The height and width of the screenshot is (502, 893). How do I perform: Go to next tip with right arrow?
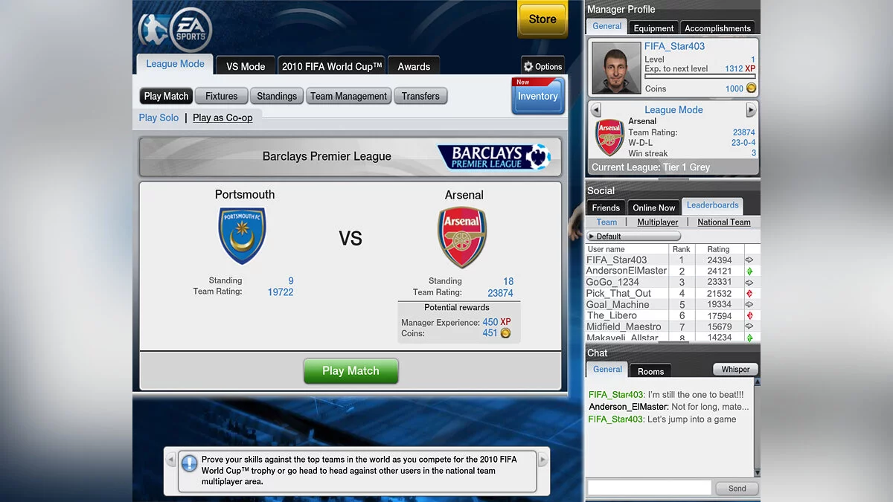542,460
